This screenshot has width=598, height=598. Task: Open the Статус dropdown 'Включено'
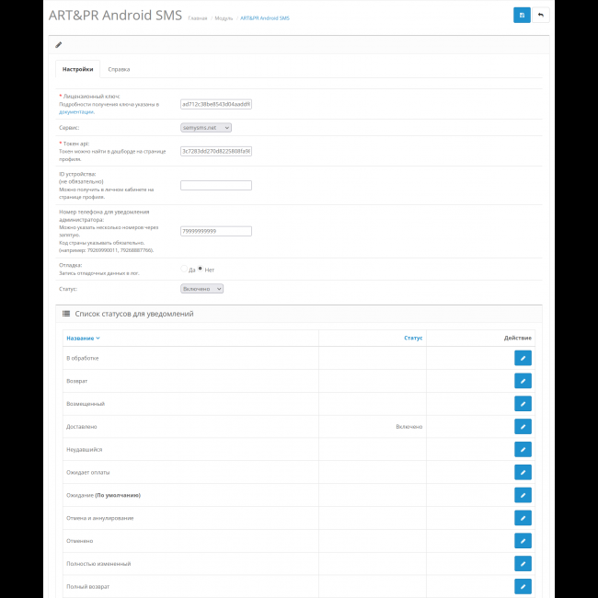coord(201,288)
